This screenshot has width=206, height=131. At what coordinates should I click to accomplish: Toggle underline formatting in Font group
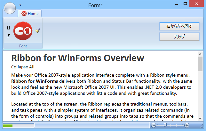pos(8,28)
